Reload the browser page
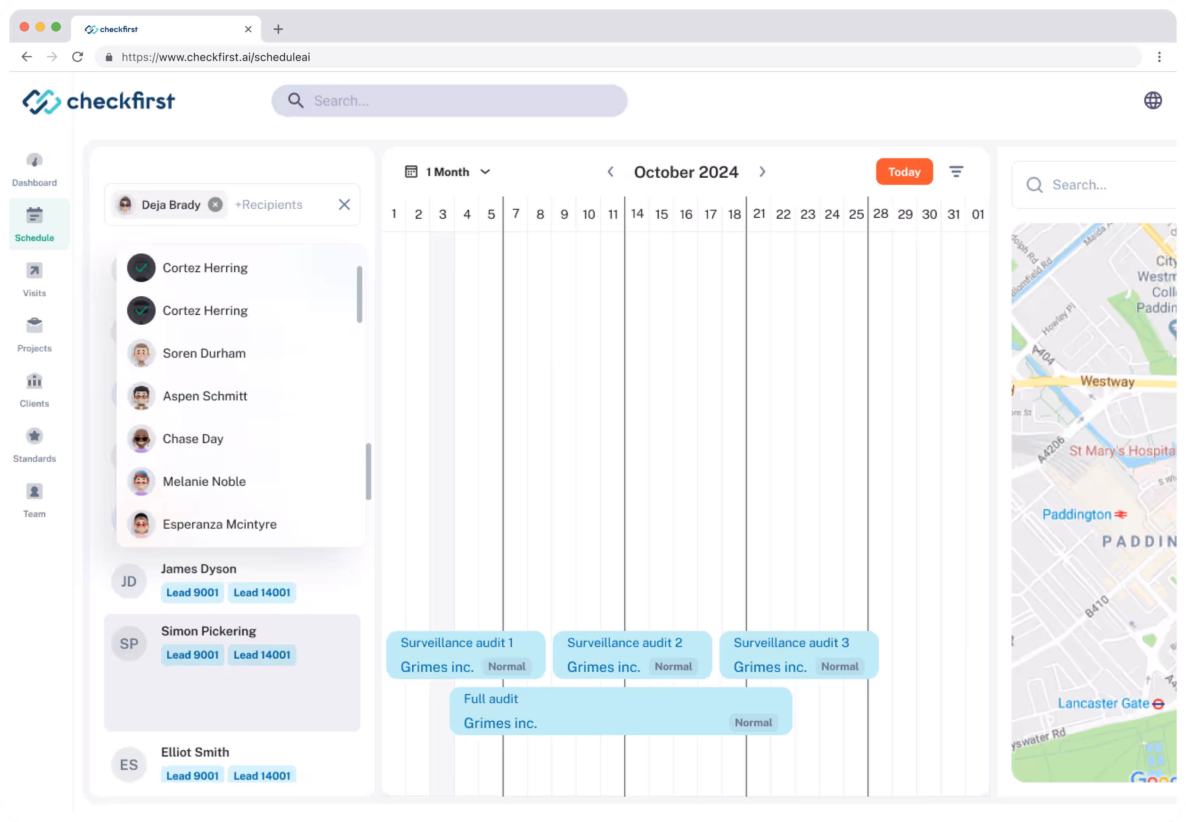1186x822 pixels. click(77, 57)
